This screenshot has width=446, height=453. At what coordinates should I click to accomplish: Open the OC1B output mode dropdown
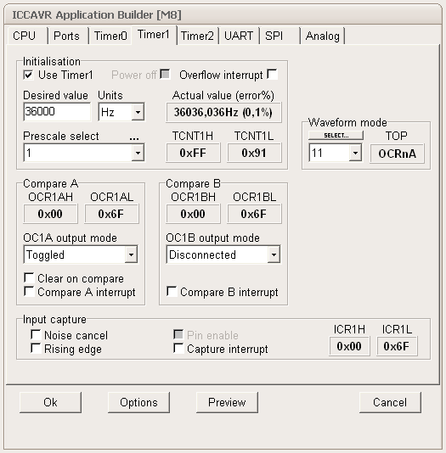coord(223,254)
